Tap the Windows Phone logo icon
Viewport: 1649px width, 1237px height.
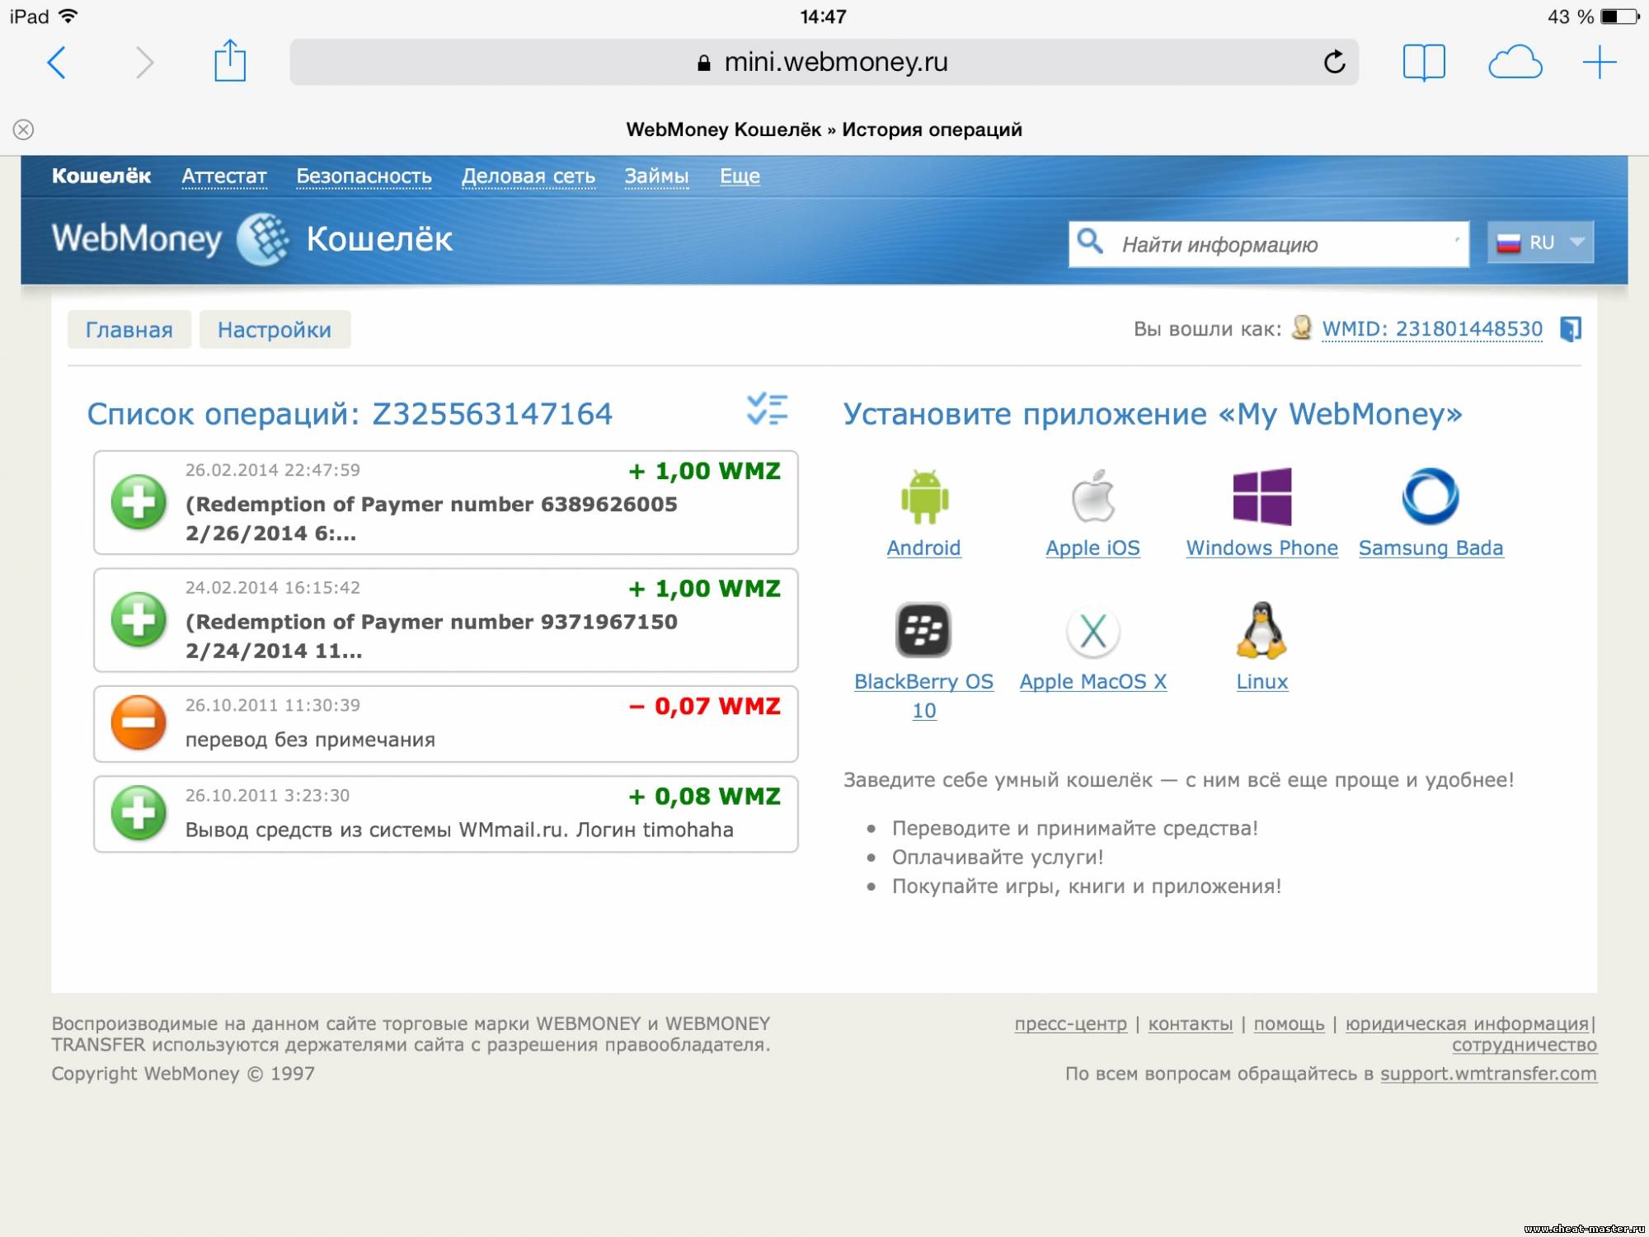click(x=1261, y=496)
